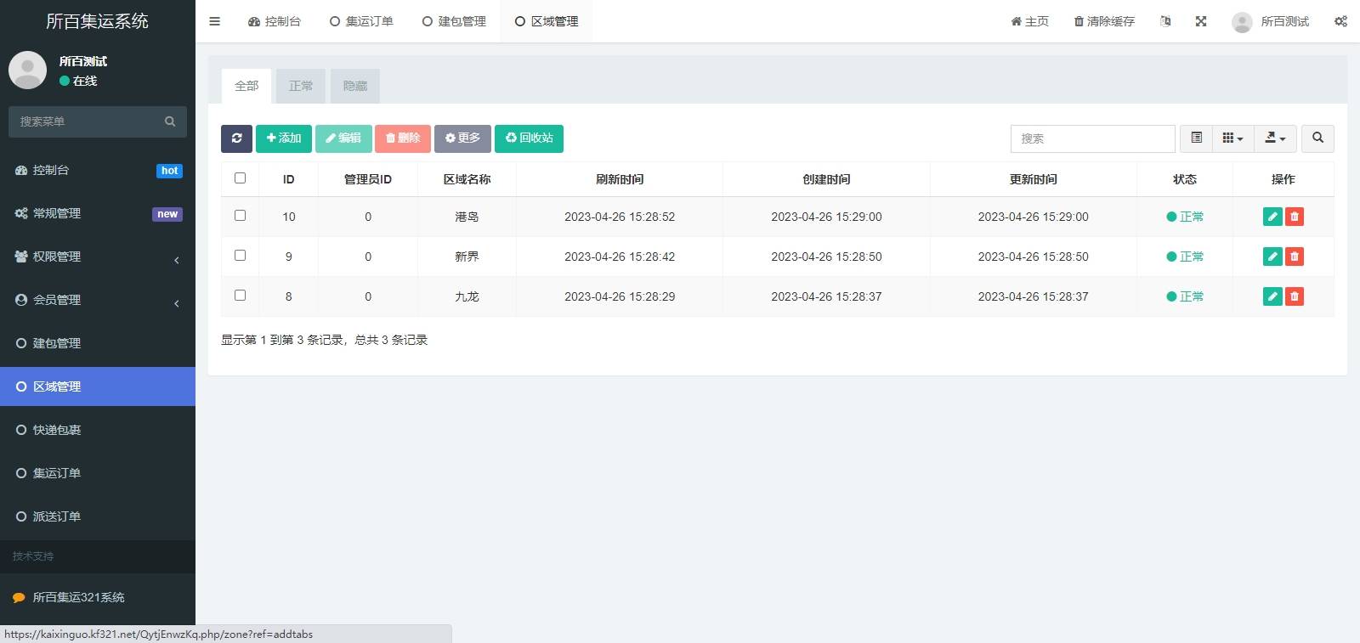
Task: Open the export data dropdown
Action: pyautogui.click(x=1275, y=138)
